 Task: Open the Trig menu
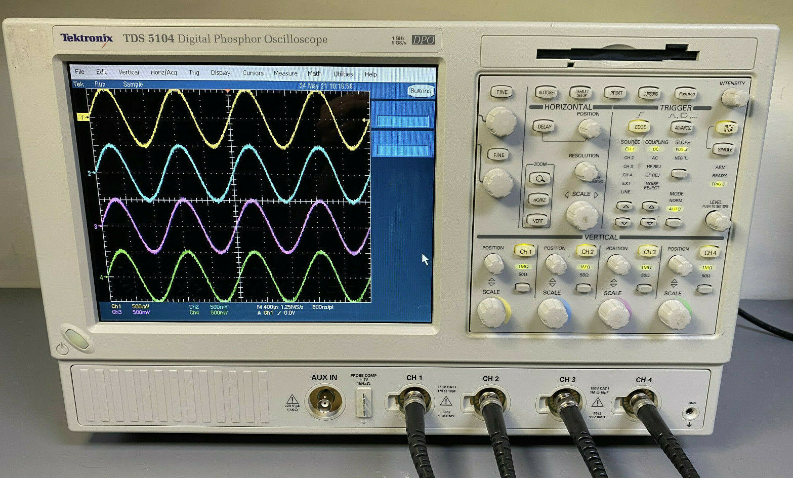[194, 72]
